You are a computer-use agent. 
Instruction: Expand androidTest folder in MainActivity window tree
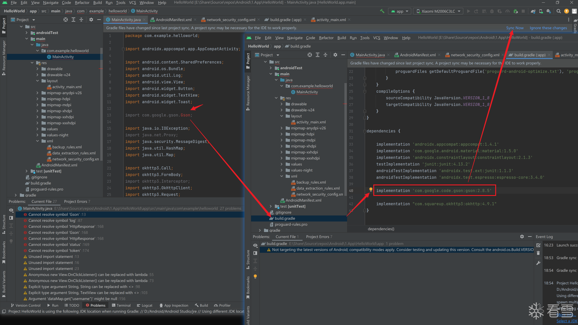(26, 32)
